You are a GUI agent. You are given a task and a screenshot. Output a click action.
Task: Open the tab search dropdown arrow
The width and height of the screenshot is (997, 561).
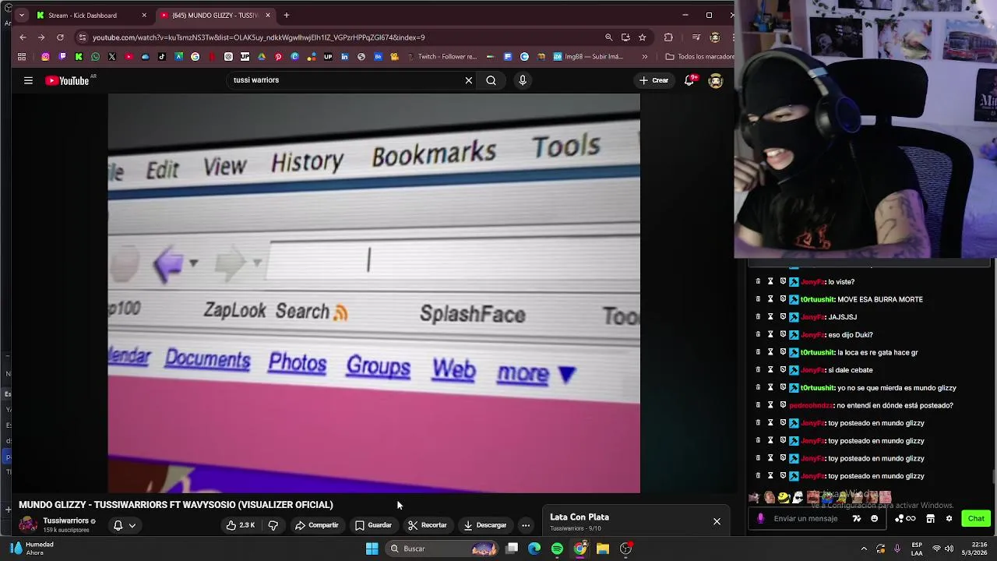[20, 15]
